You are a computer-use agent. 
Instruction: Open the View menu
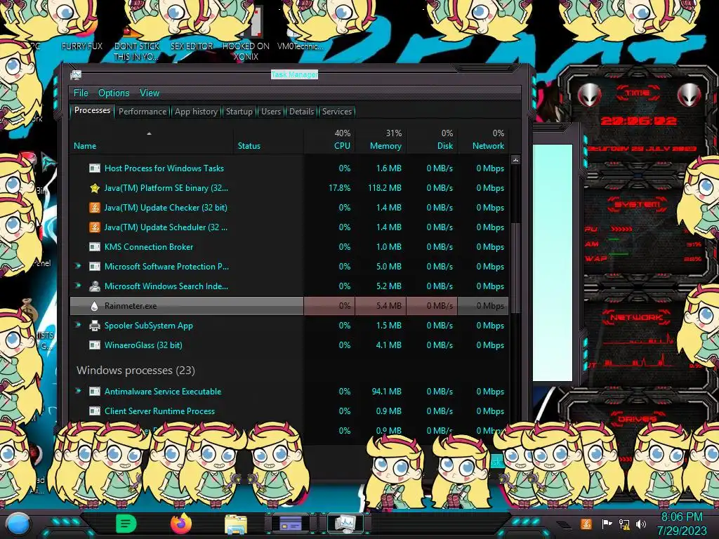click(150, 93)
